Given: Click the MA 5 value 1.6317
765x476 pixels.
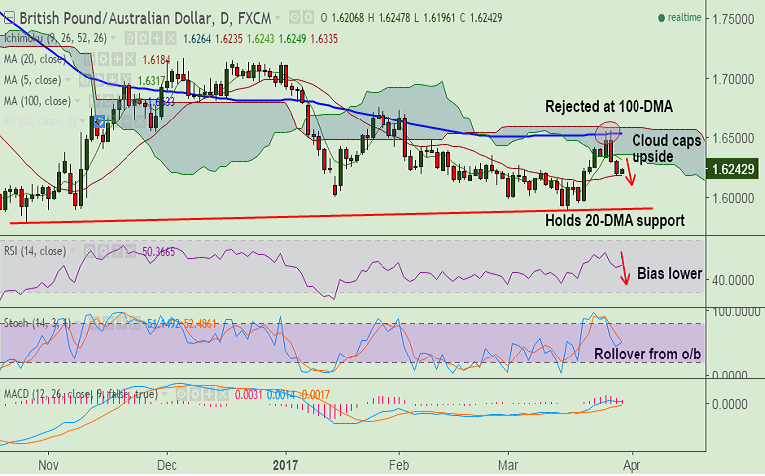Looking at the screenshot, I should tap(152, 80).
